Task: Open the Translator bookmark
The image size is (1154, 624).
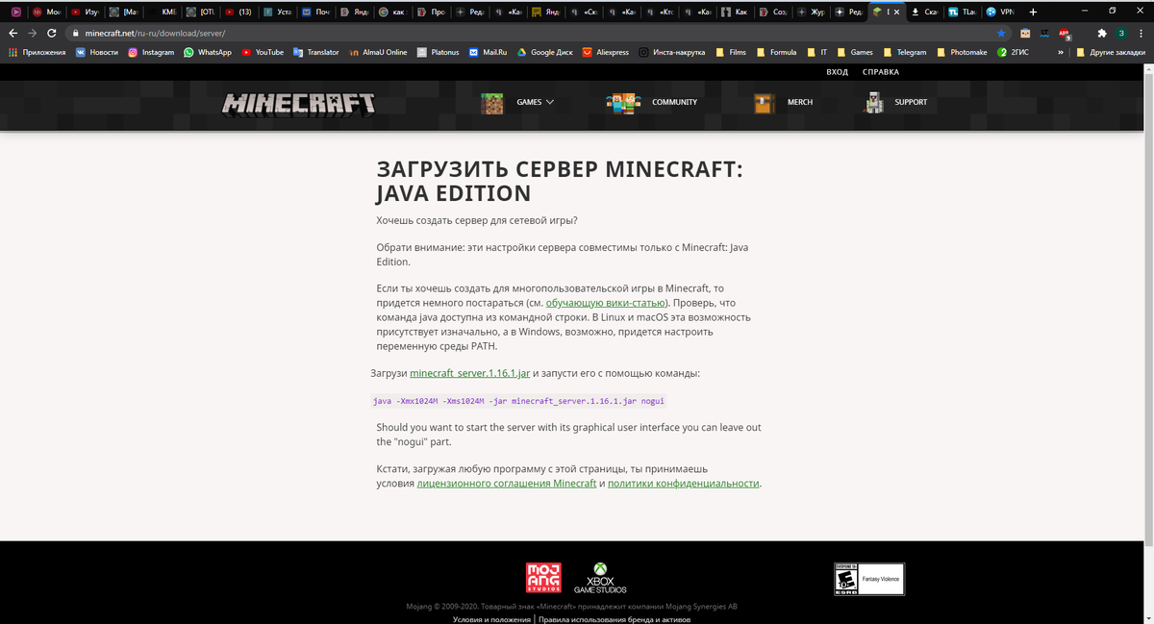Action: click(x=316, y=52)
